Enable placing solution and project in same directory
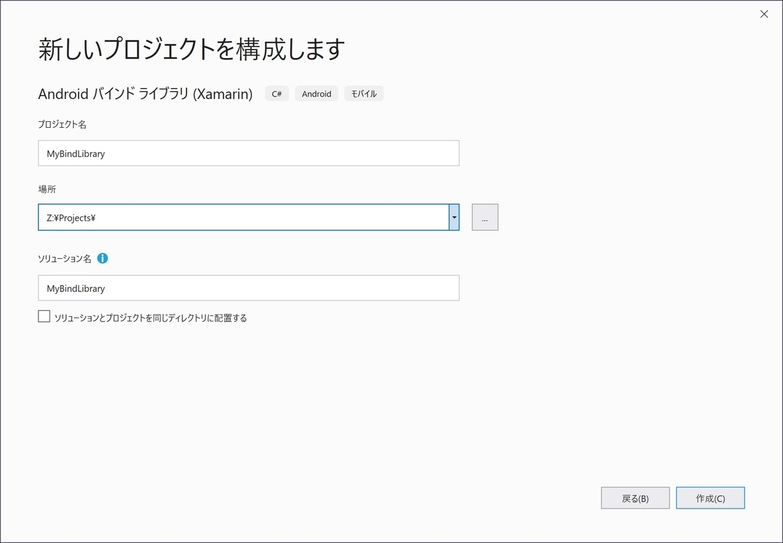The height and width of the screenshot is (543, 783). [x=44, y=317]
